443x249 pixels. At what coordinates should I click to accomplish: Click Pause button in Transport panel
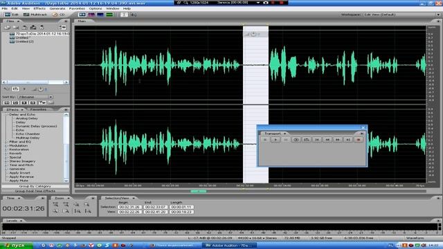pyautogui.click(x=286, y=140)
